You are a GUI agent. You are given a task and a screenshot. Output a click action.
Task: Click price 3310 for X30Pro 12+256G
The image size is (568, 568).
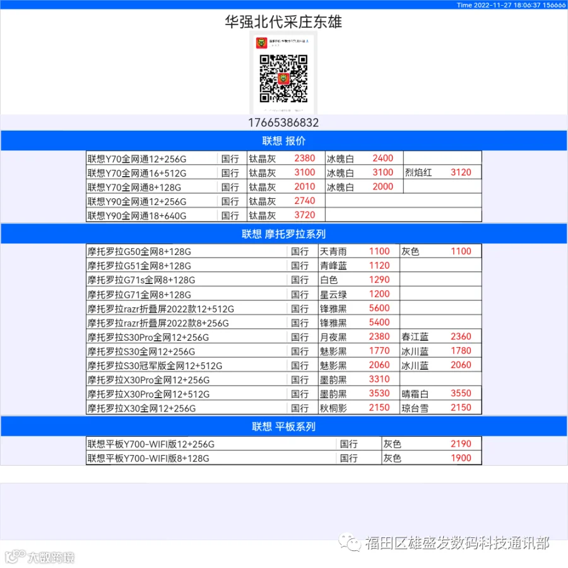379,379
